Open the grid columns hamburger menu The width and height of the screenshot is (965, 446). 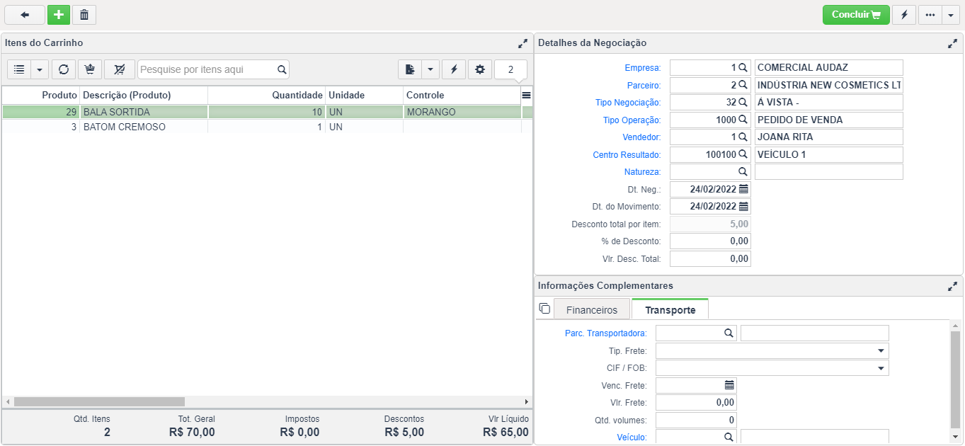(x=526, y=95)
